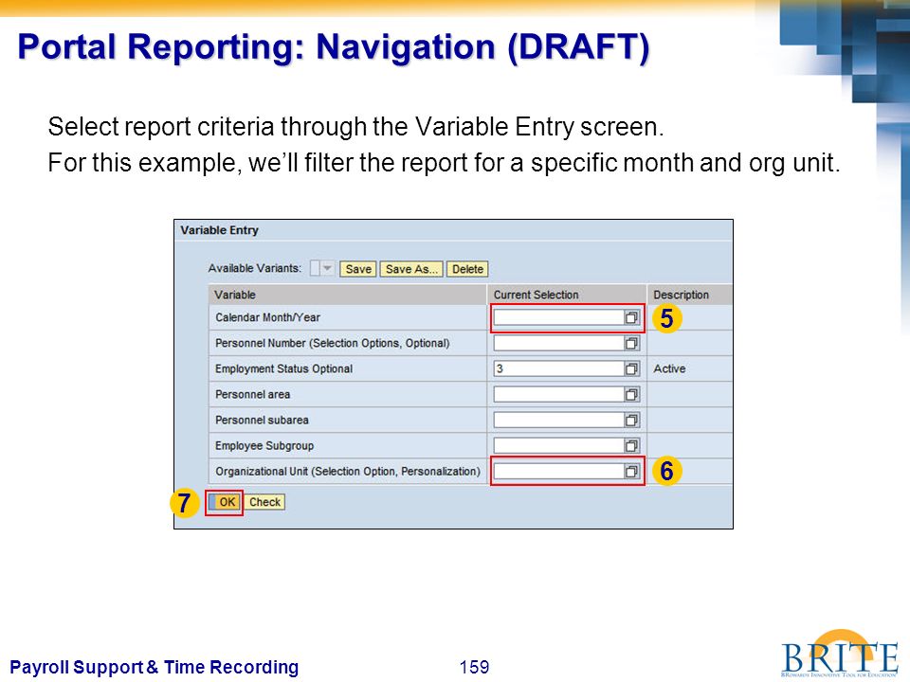The height and width of the screenshot is (682, 910).
Task: Open value help for Personnel Number
Action: (631, 343)
